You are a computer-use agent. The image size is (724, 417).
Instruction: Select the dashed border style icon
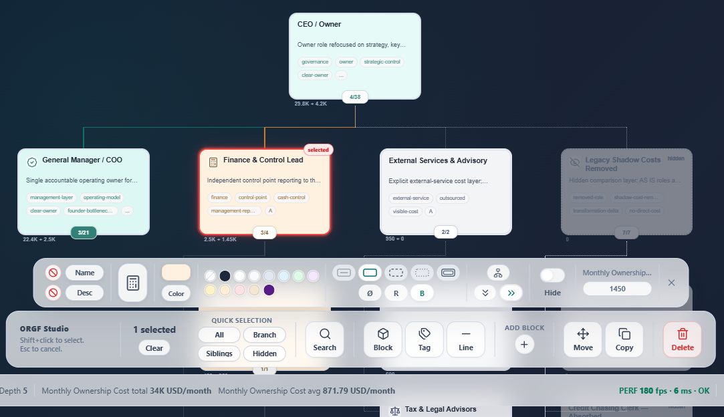396,273
